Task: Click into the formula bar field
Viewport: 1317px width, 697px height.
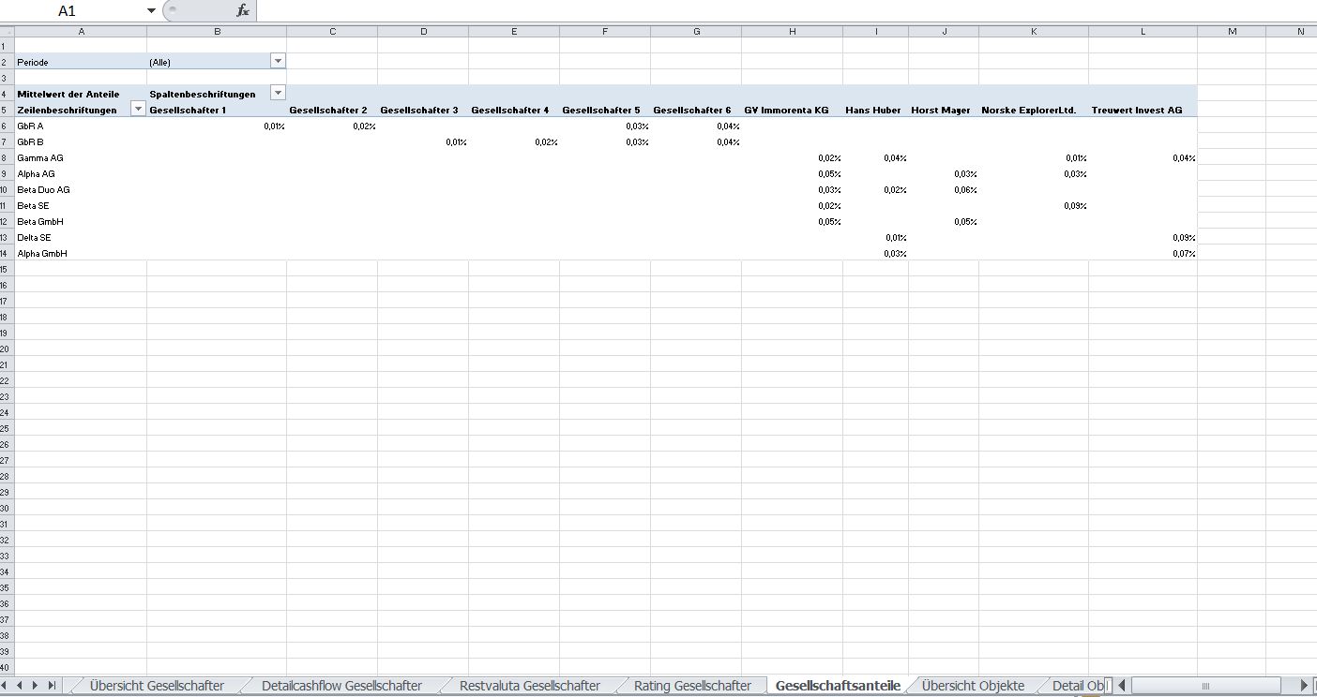Action: click(786, 10)
